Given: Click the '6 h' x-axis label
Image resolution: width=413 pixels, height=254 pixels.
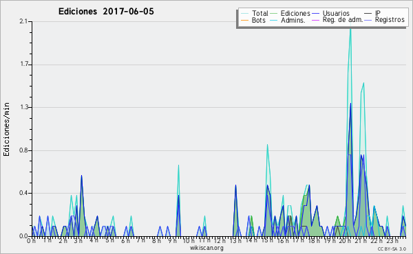Looking at the screenshot, I should coord(125,241).
